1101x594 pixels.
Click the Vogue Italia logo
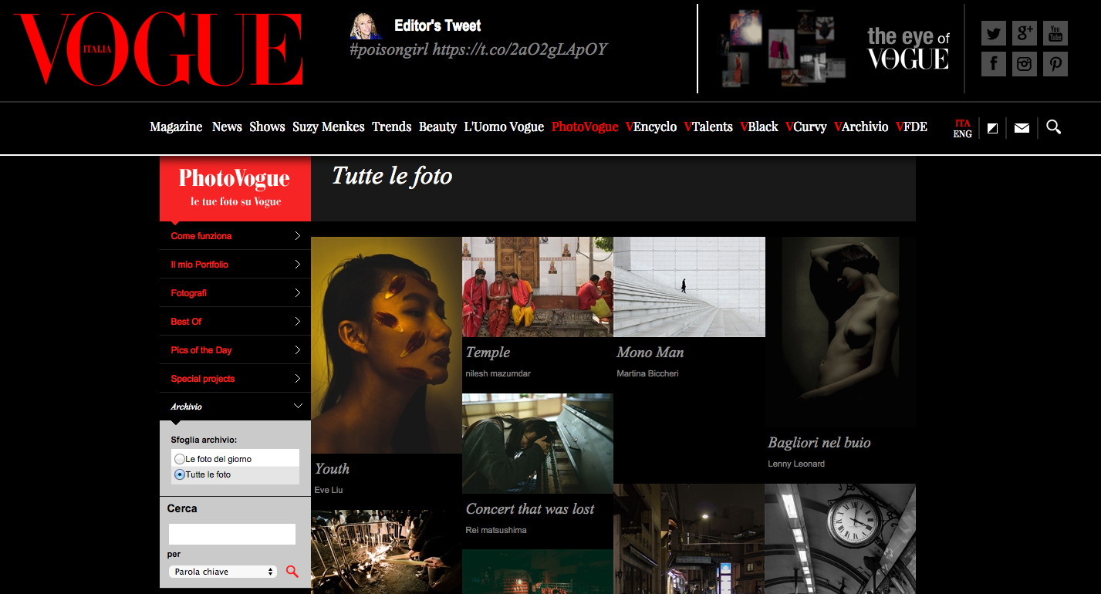click(158, 49)
